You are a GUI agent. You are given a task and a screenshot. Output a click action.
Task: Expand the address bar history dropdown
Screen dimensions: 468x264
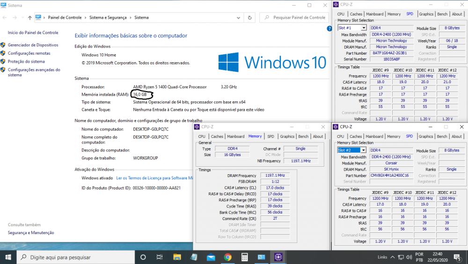pos(239,18)
